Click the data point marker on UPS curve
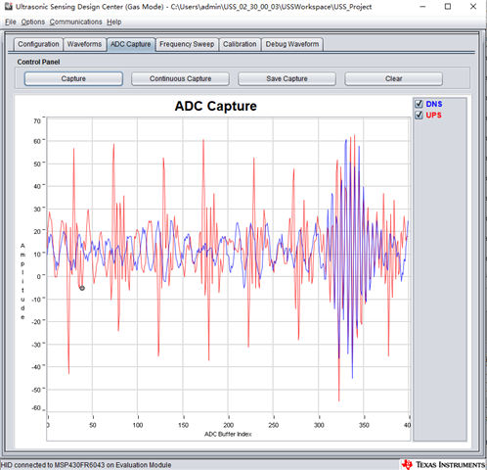Viewport: 487px width, 470px height. point(82,288)
